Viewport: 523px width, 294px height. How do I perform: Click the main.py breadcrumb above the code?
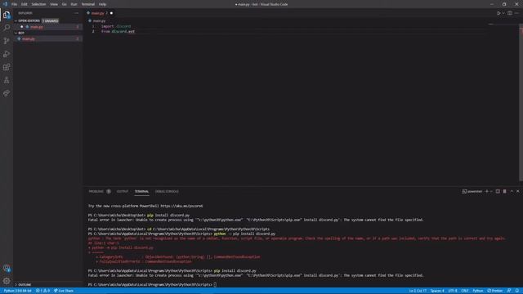click(99, 20)
